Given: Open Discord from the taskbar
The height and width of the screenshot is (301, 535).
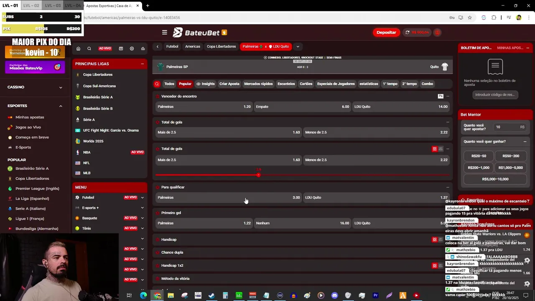Looking at the screenshot, I should [x=334, y=296].
